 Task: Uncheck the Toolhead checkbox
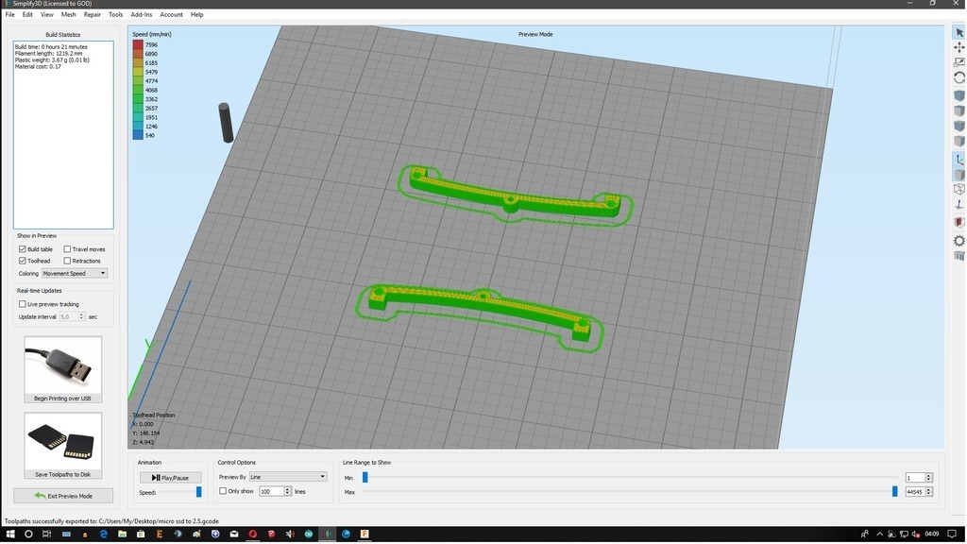[23, 261]
